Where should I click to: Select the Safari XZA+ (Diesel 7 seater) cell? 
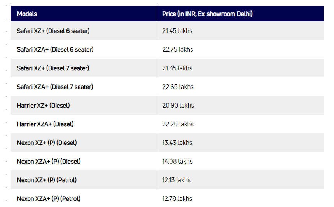click(55, 87)
